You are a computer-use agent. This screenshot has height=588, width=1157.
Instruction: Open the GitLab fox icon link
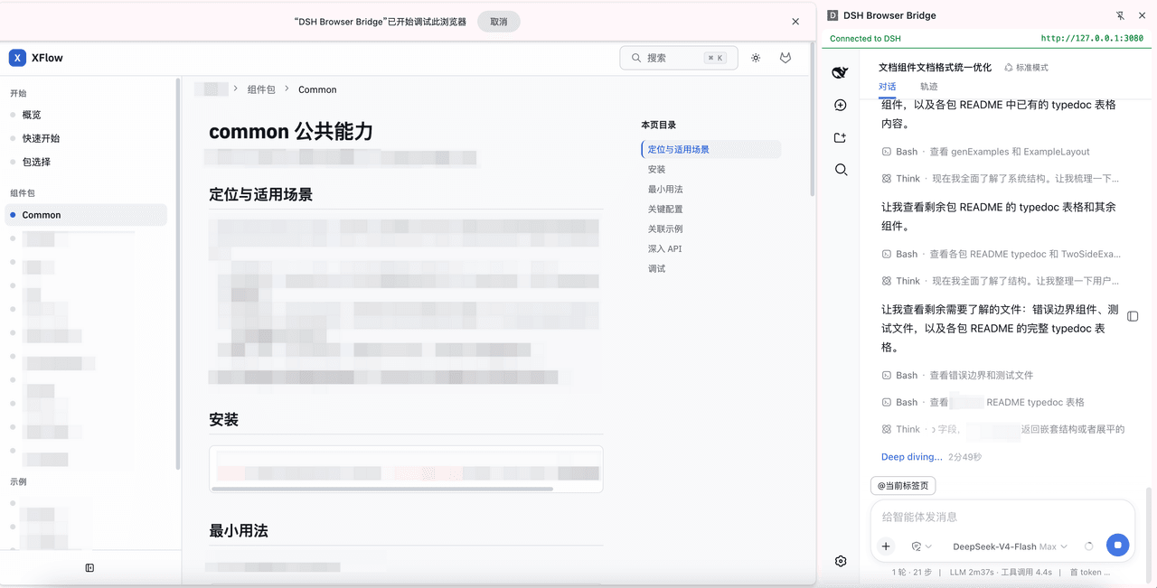click(x=785, y=58)
